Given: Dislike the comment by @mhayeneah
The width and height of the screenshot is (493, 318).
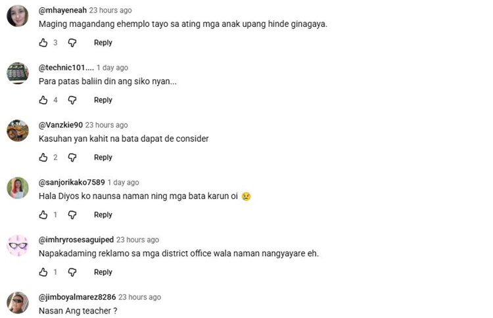Looking at the screenshot, I should pos(72,43).
